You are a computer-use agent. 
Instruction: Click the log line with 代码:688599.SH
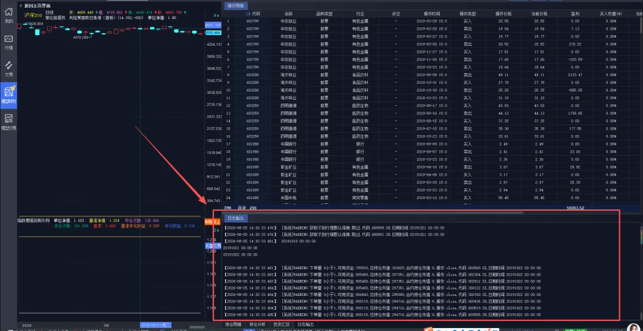pos(334,228)
